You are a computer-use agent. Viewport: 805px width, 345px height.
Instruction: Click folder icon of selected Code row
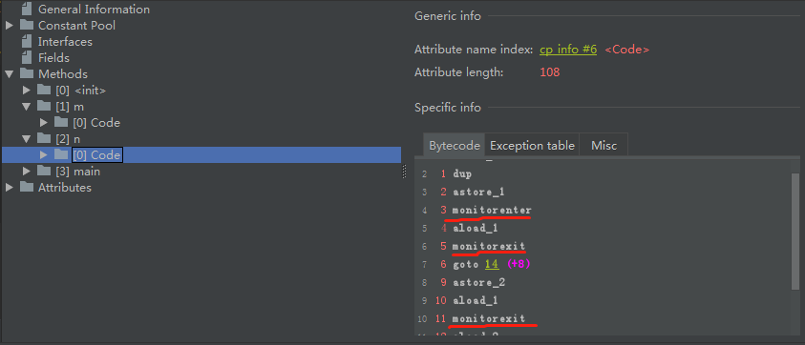[61, 154]
